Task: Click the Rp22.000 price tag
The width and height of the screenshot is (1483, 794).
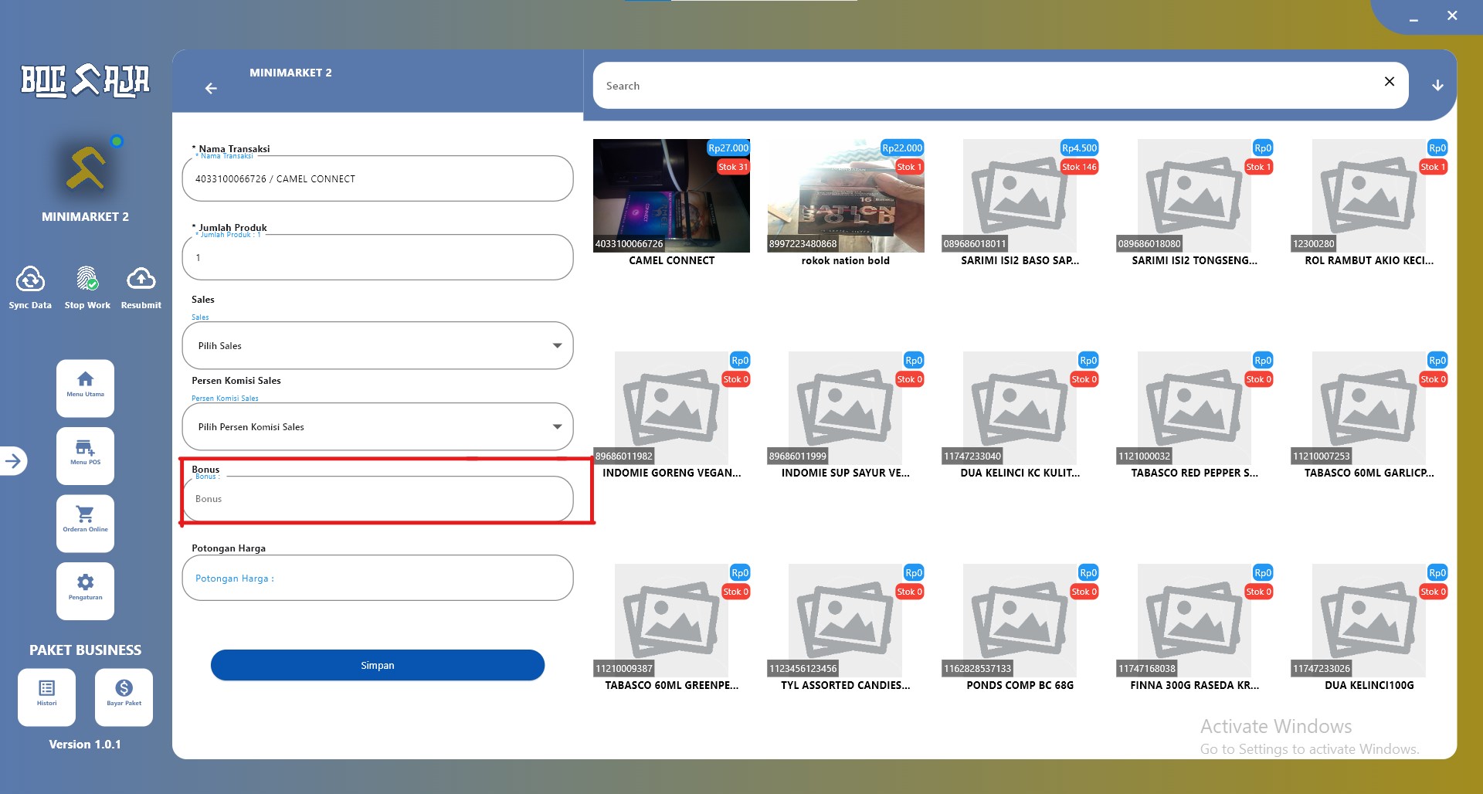Action: click(902, 148)
